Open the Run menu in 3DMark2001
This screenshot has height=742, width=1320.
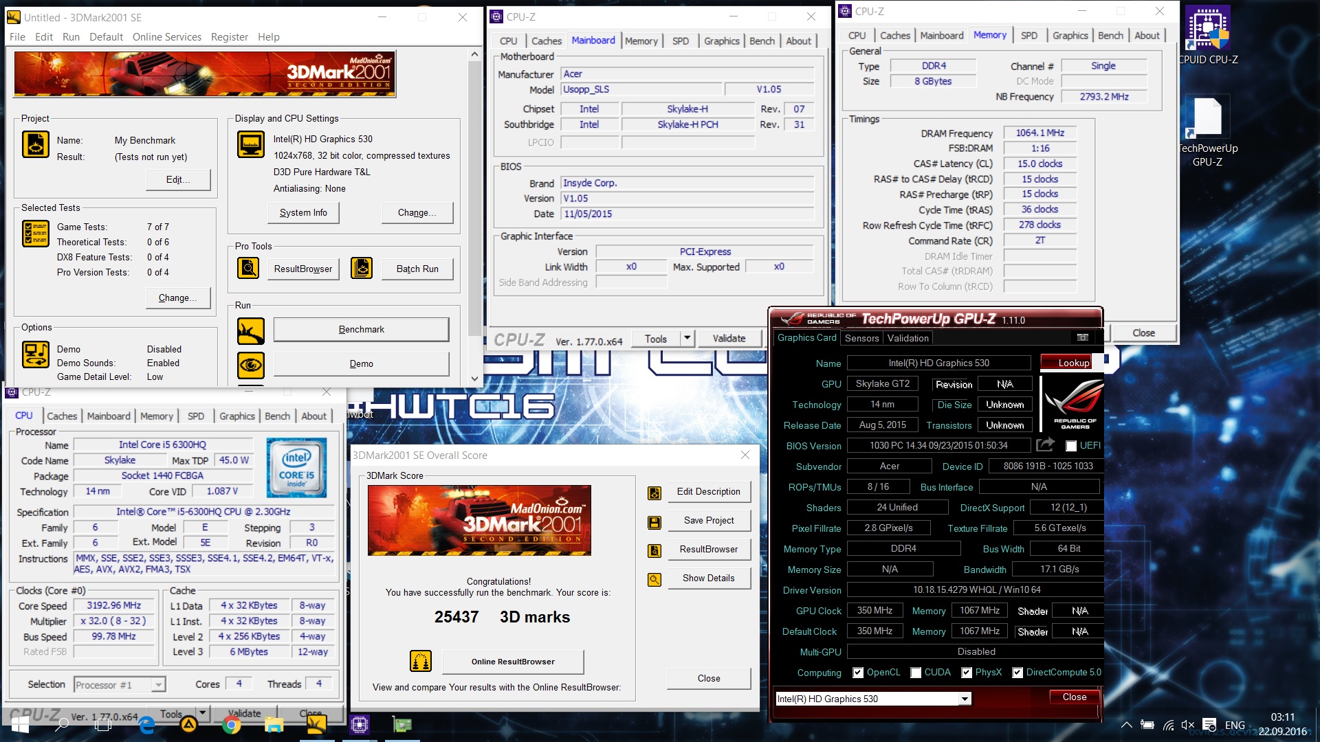click(x=71, y=37)
